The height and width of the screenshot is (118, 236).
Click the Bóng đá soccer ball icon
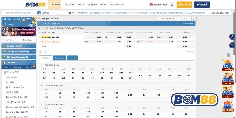tap(4, 72)
